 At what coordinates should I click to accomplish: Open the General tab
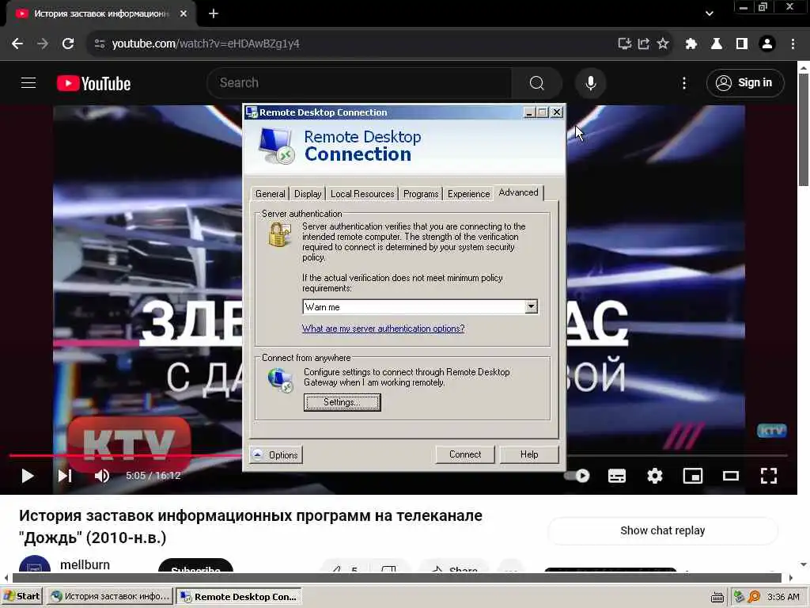point(270,194)
